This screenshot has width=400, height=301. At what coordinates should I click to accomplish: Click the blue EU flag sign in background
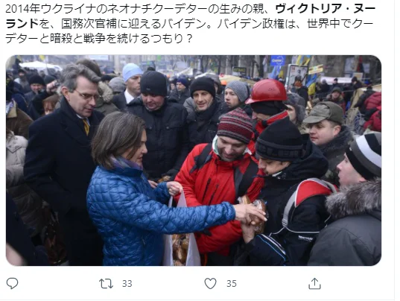(278, 60)
